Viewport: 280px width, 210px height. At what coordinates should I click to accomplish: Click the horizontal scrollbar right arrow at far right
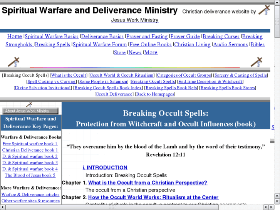click(272, 207)
